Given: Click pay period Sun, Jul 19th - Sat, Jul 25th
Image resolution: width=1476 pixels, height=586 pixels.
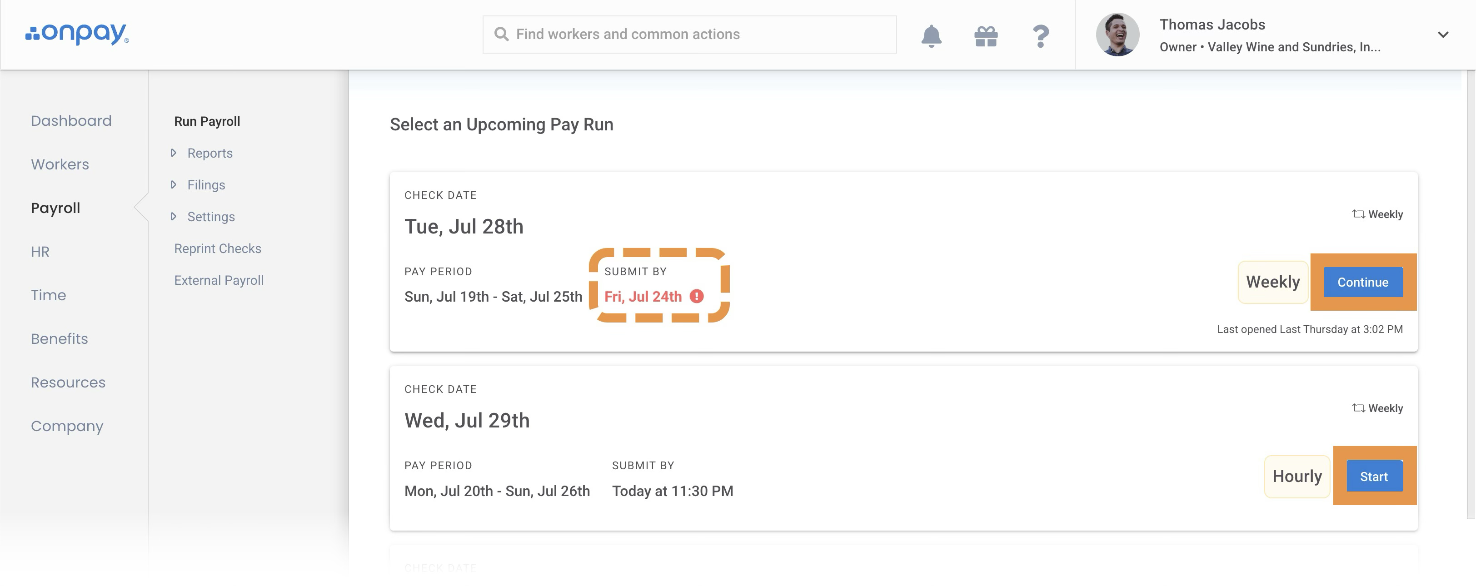Looking at the screenshot, I should click(x=494, y=296).
